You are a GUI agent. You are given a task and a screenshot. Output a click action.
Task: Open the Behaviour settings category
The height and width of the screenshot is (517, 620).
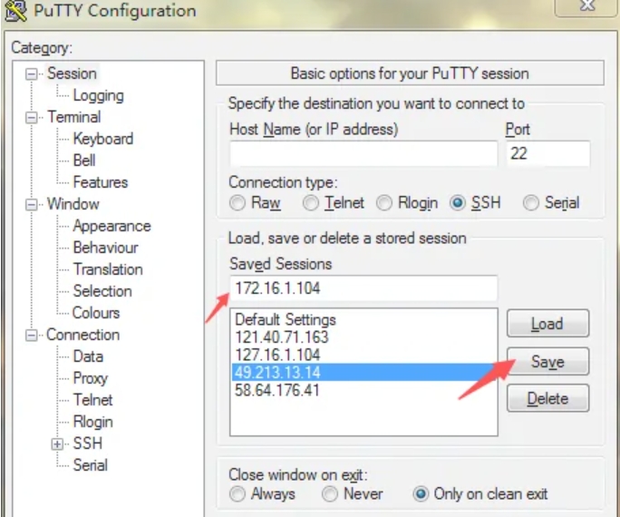point(105,248)
